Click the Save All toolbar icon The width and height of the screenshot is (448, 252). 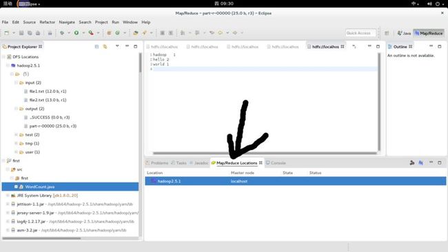click(x=30, y=33)
